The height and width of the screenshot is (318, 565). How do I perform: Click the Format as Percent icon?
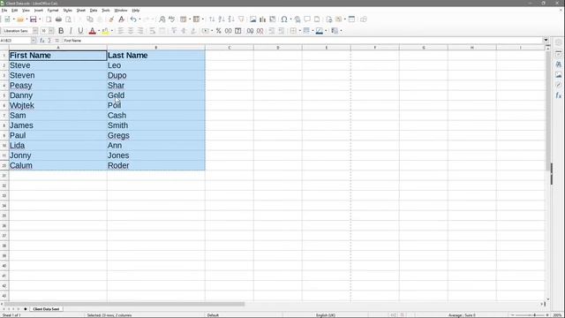218,31
